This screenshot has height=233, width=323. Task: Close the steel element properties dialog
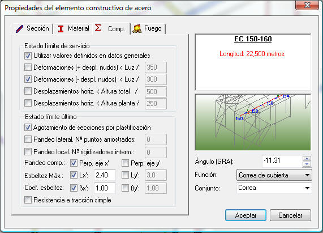point(307,5)
